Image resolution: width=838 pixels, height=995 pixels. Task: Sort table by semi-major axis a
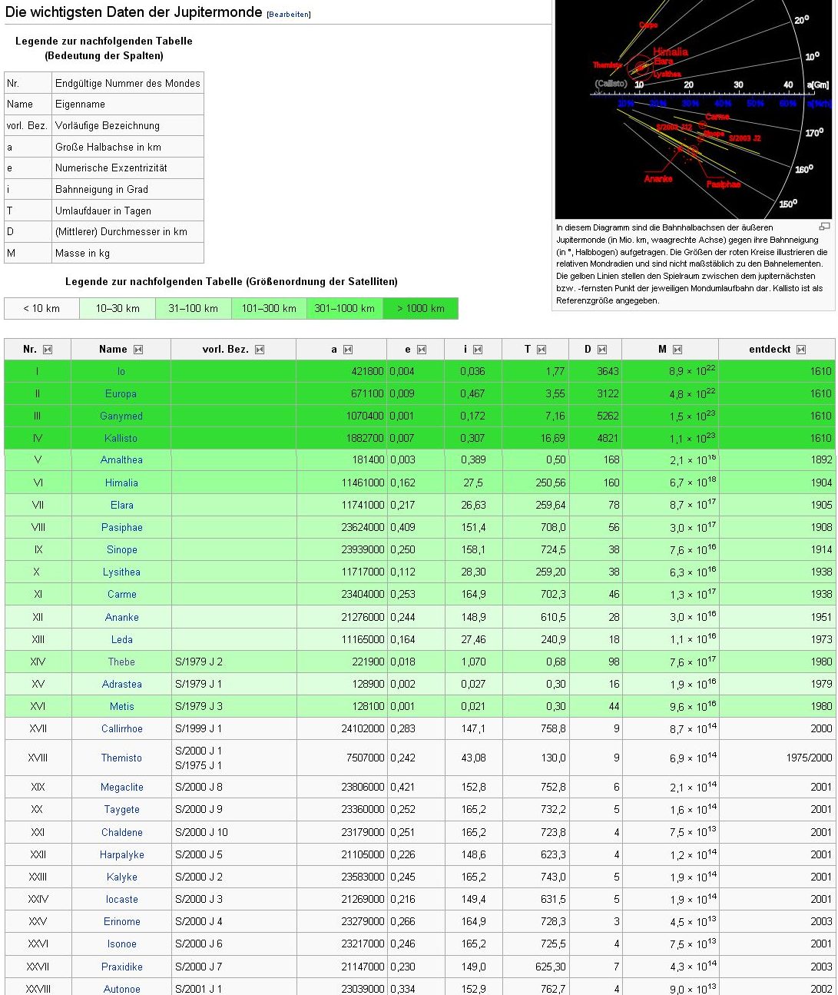point(348,350)
